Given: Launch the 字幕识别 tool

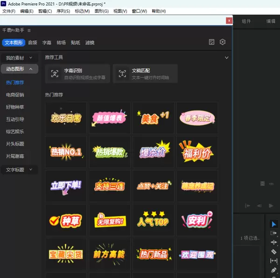Looking at the screenshot, I should tap(77, 74).
